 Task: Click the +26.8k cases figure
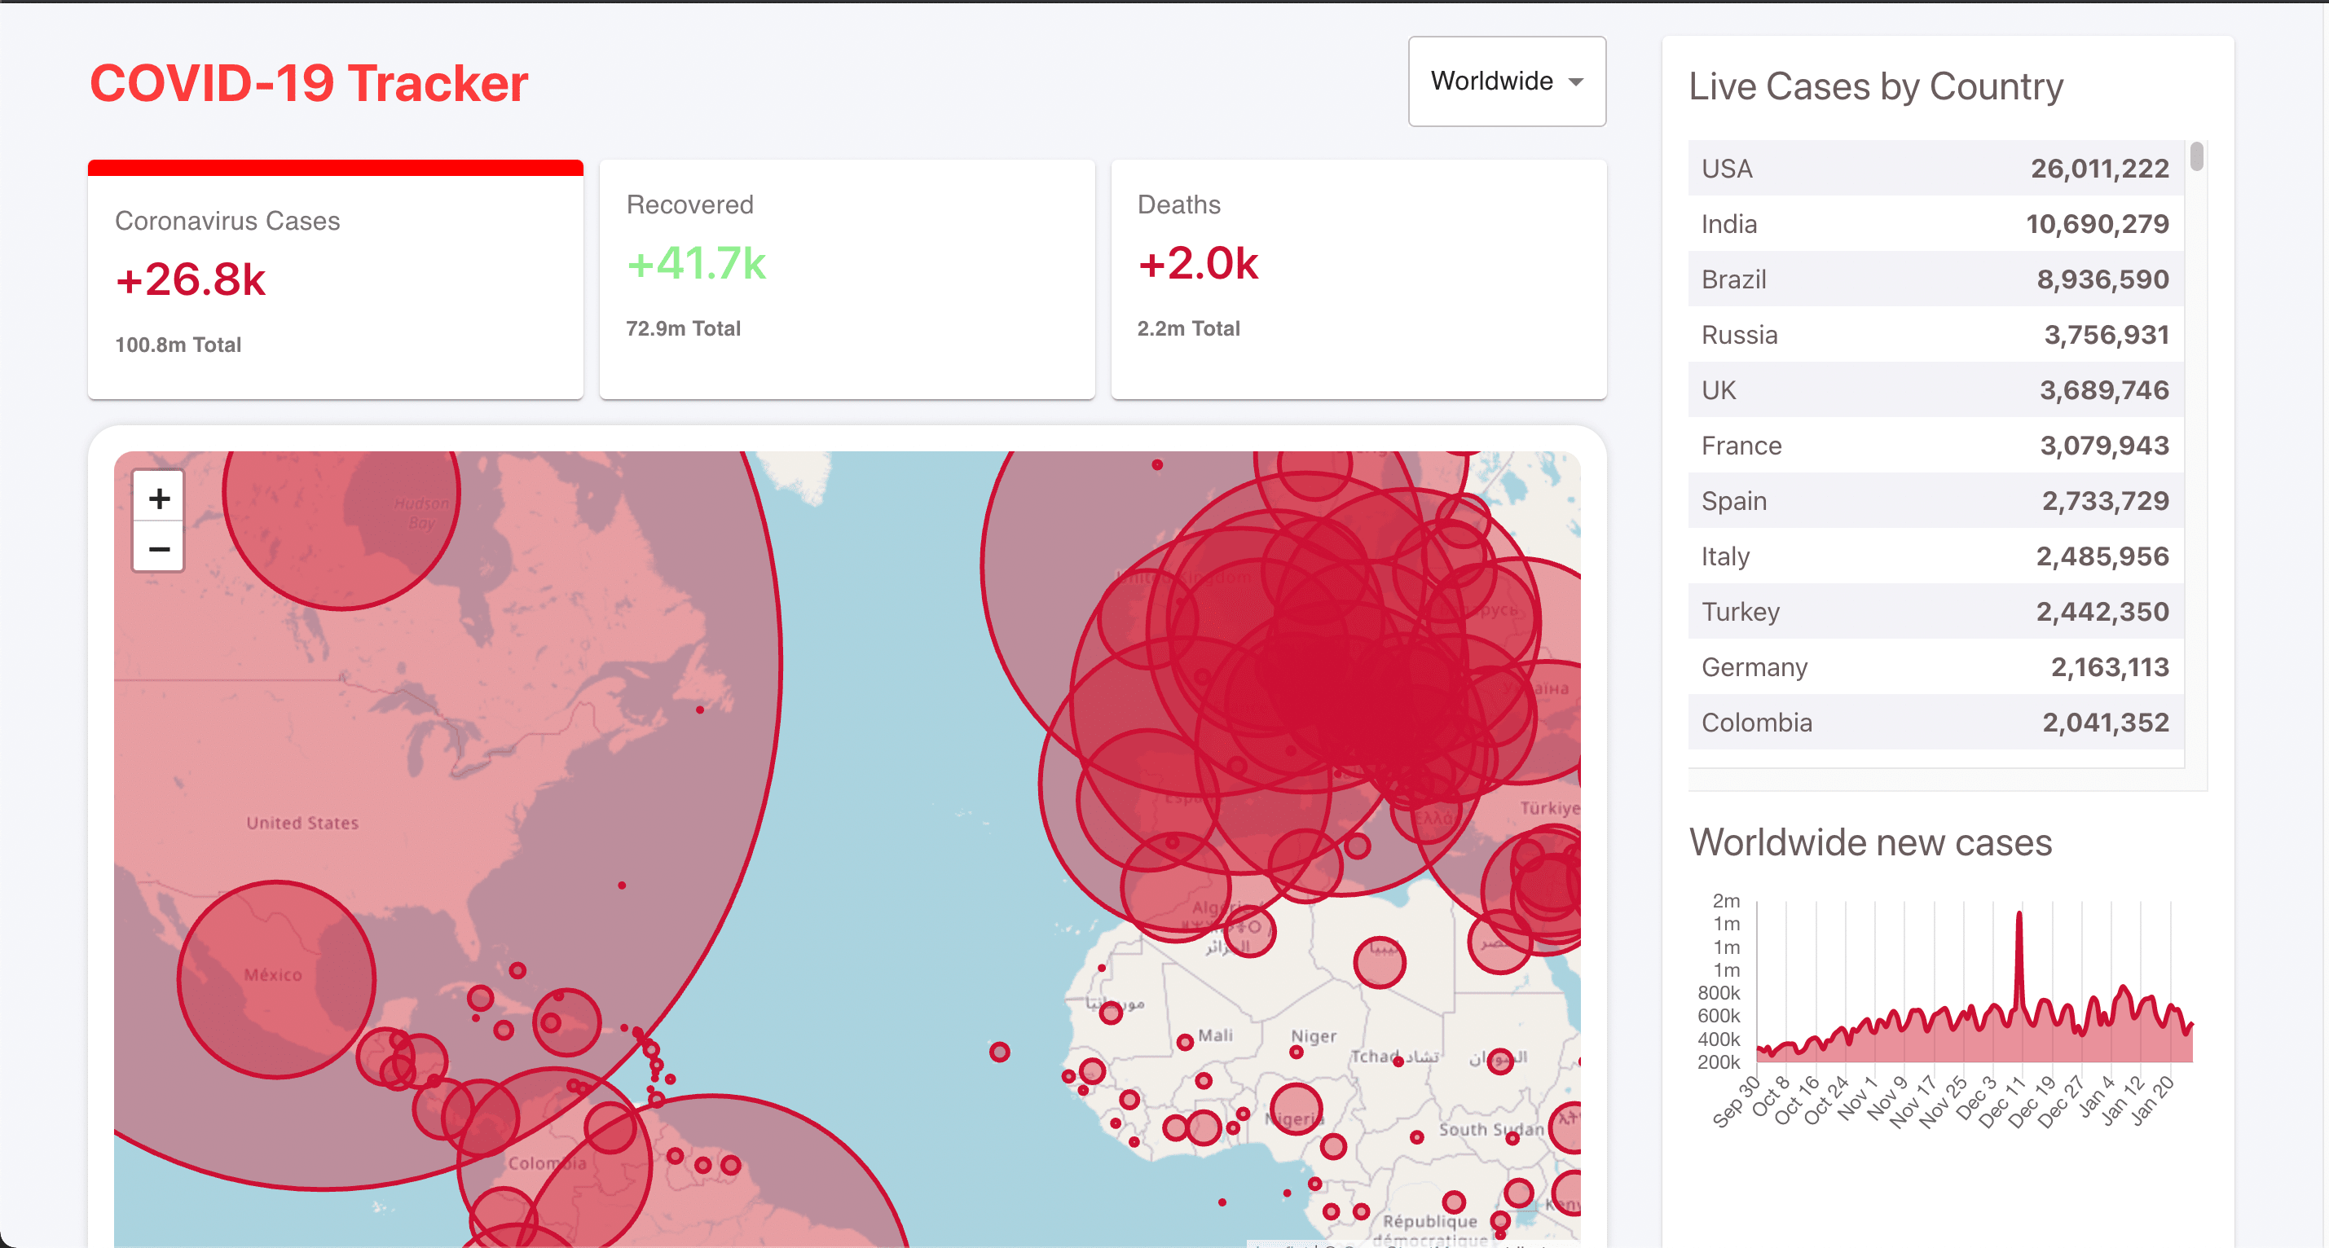[x=190, y=279]
